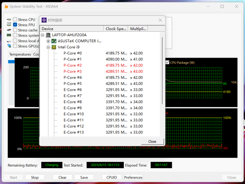Expand the ASUSTeK COMPUTER tree node
The height and width of the screenshot is (184, 245).
point(48,41)
